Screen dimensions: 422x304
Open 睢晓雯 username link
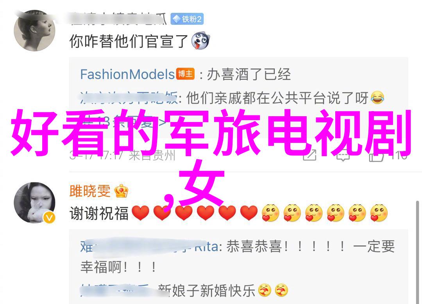90,191
